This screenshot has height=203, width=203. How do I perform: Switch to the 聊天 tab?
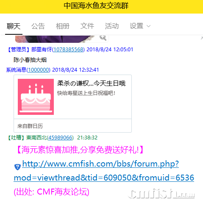coord(14,26)
